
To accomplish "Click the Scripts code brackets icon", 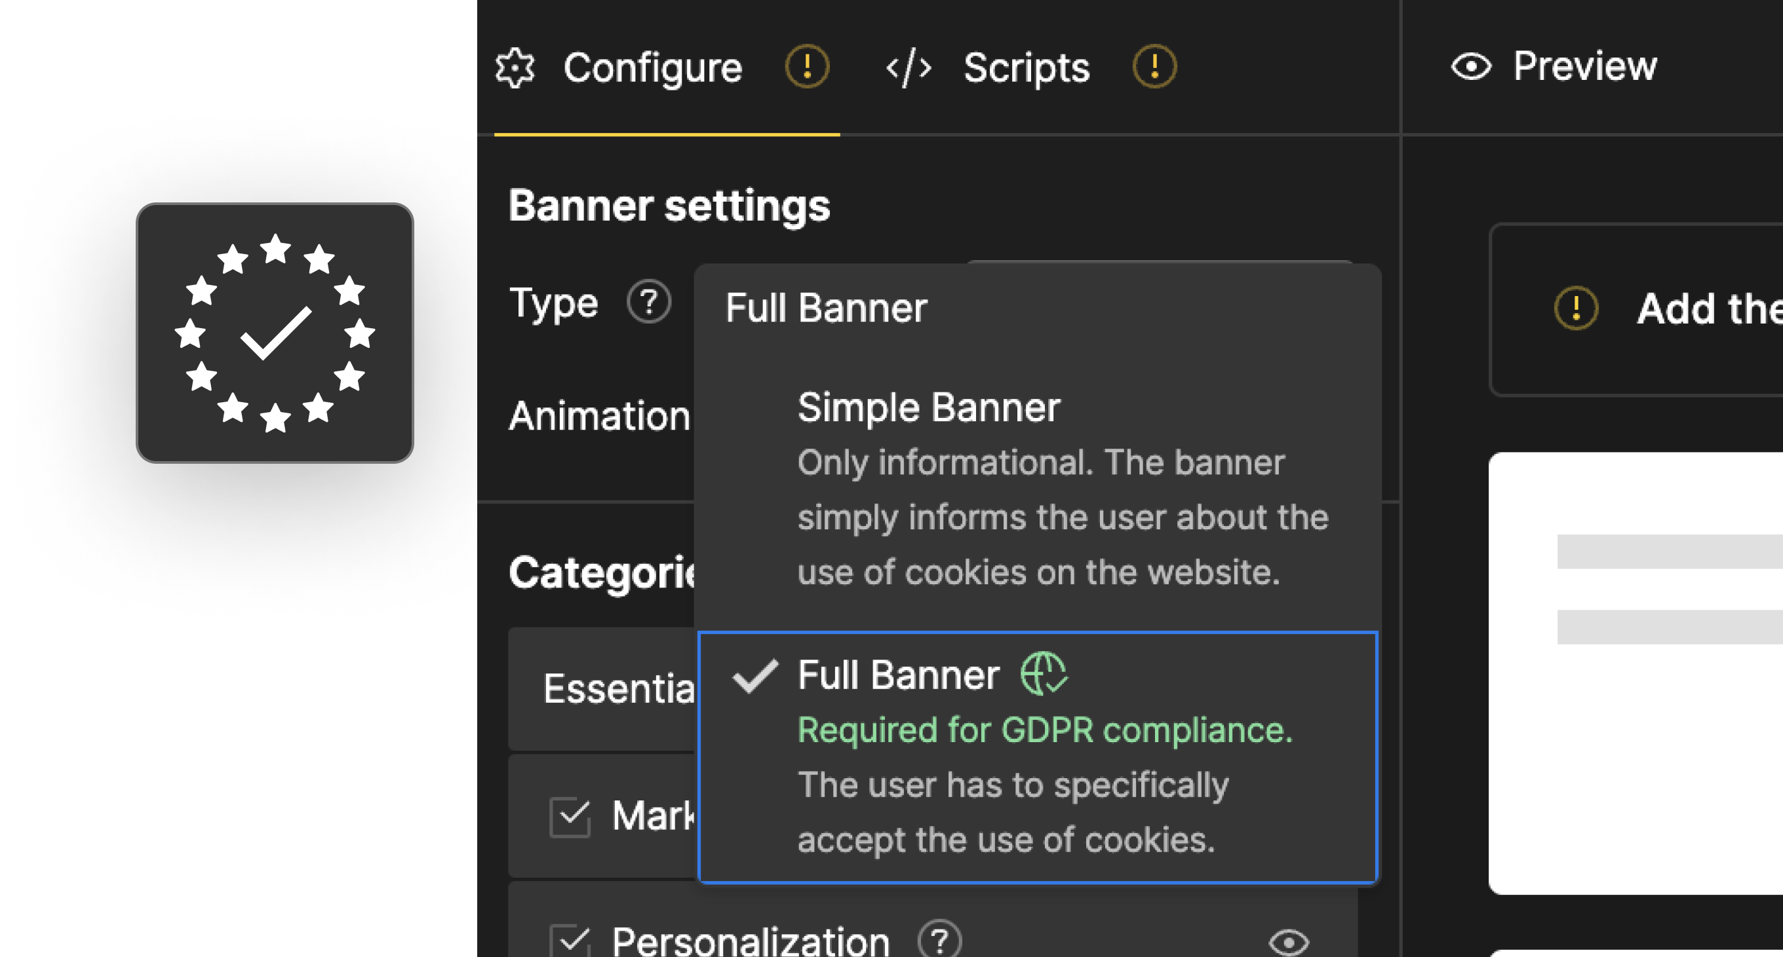I will (908, 67).
